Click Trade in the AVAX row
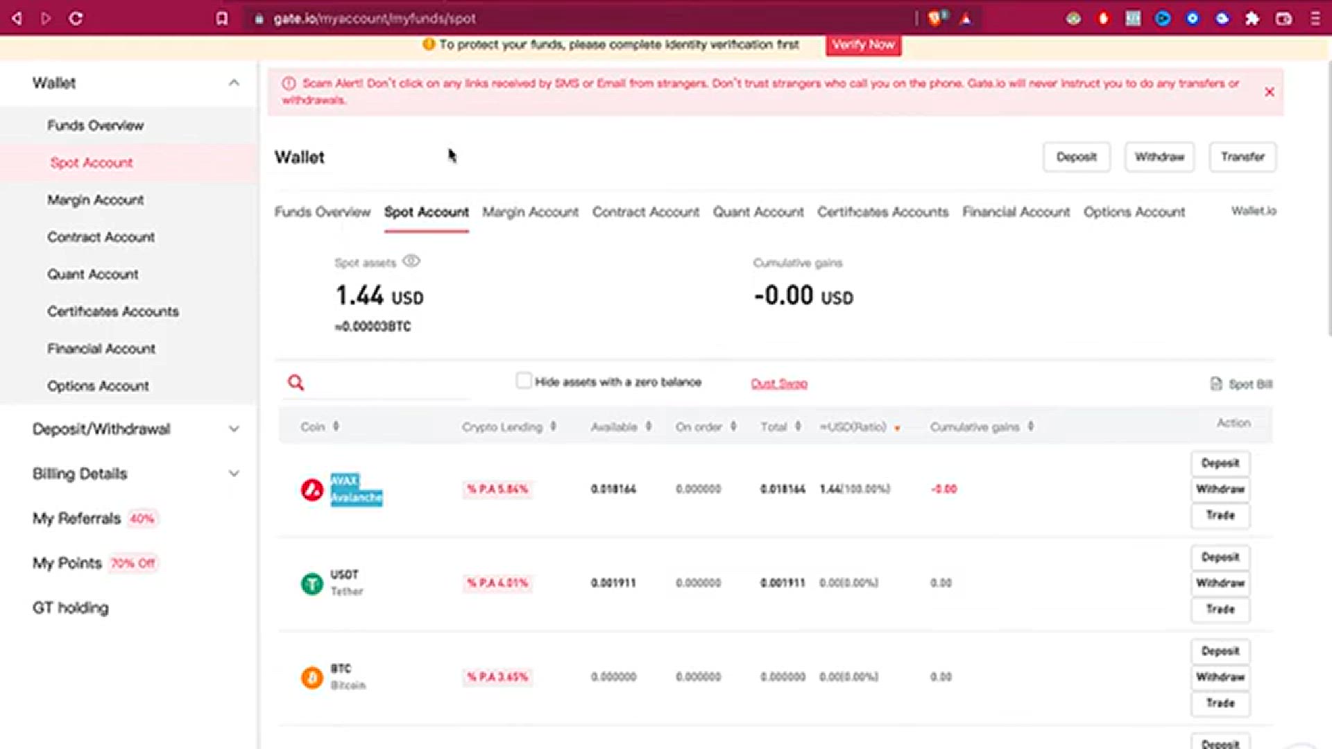 coord(1220,515)
